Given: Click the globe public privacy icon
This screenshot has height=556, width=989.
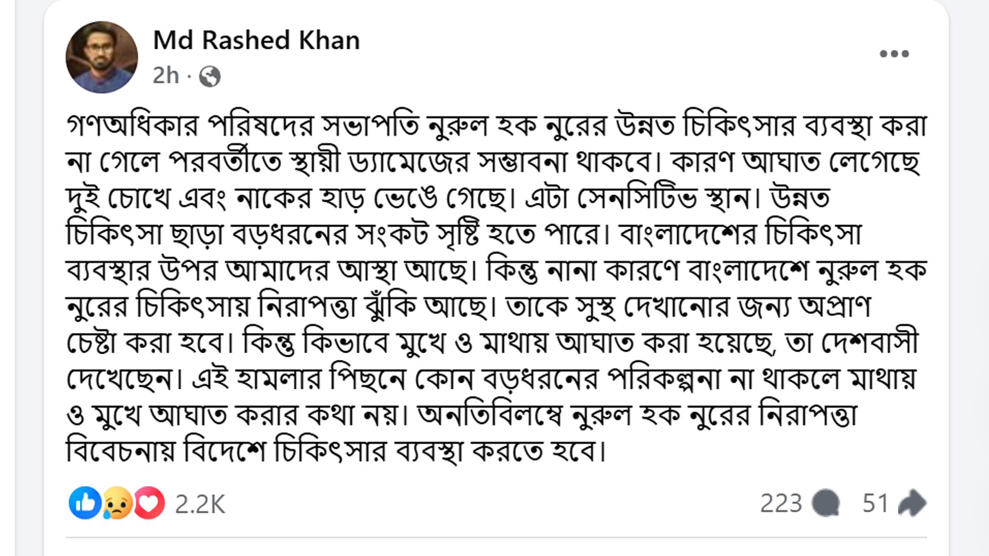Looking at the screenshot, I should click(209, 77).
